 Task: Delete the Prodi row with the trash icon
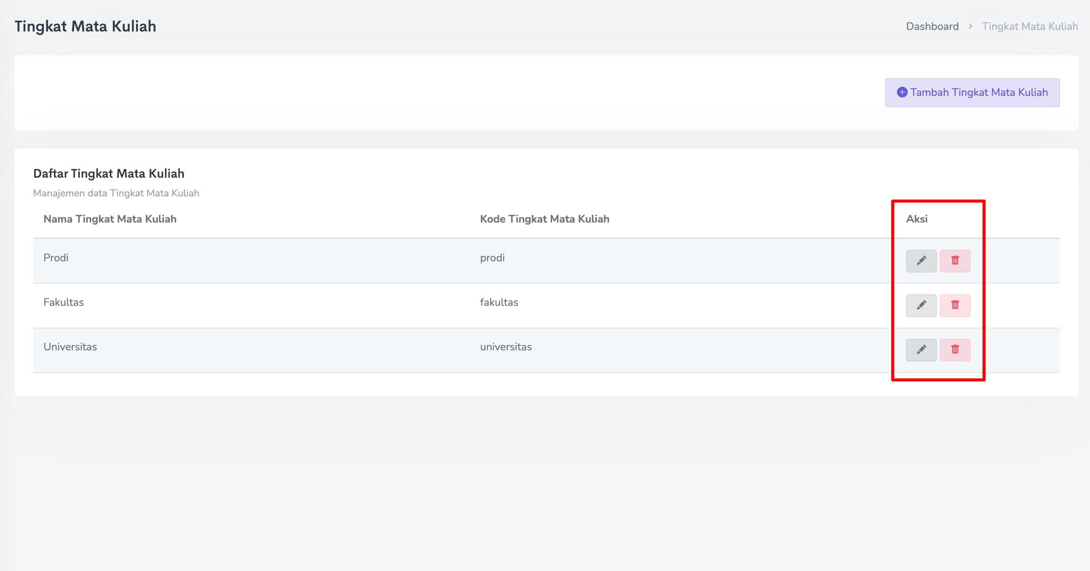pyautogui.click(x=955, y=261)
